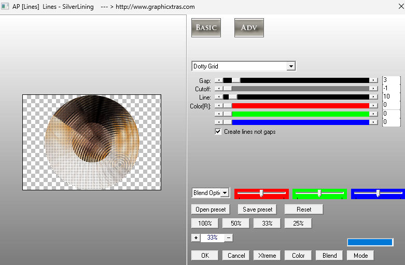This screenshot has width=405, height=265.
Task: Click the Open preset button
Action: click(x=211, y=210)
